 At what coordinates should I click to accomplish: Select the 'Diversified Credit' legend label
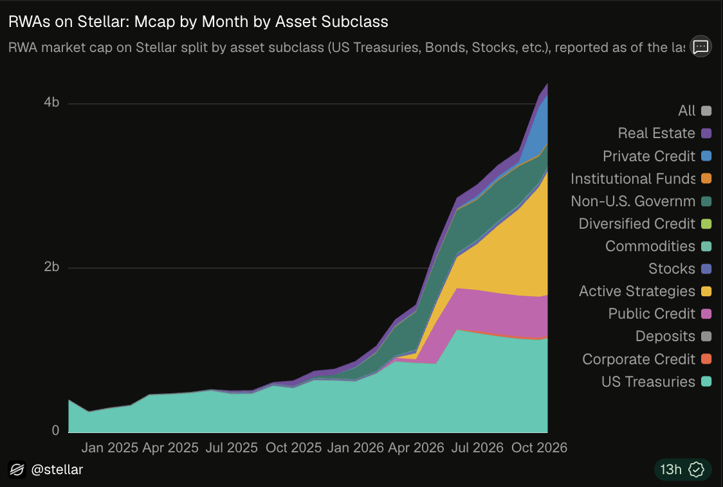pyautogui.click(x=637, y=224)
